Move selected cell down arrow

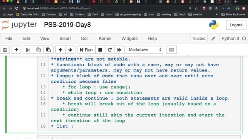click(70, 50)
